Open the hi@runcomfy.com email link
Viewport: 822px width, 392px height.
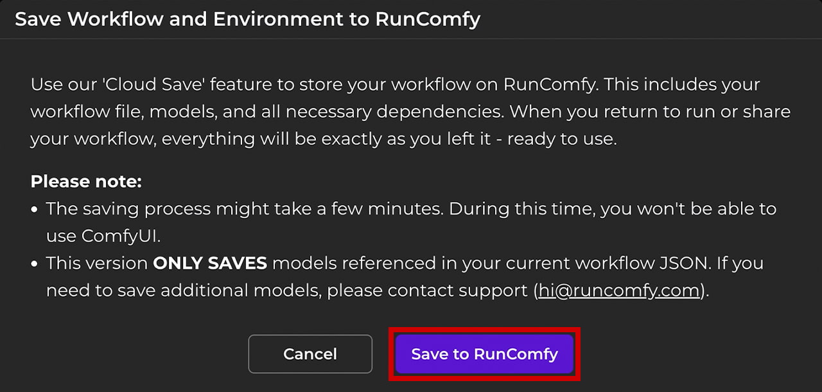618,290
